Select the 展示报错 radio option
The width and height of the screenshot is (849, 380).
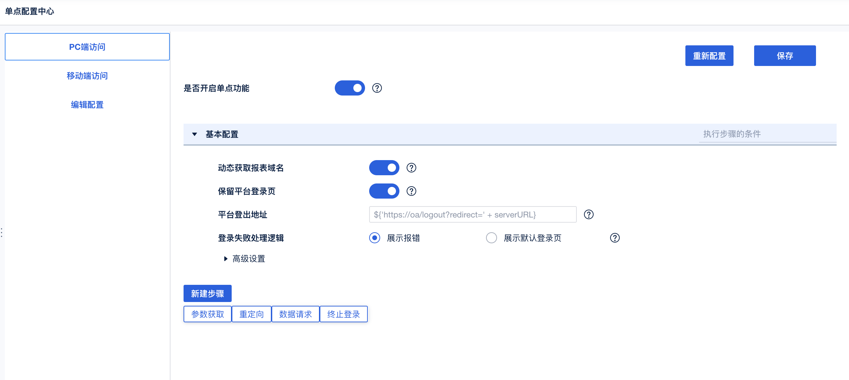[375, 238]
